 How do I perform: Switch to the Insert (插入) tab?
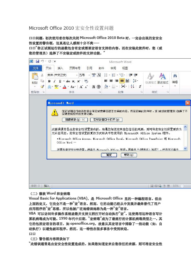pos(60,68)
